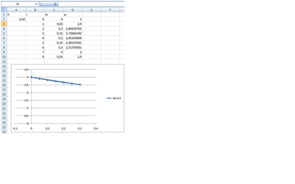Select the first data point marker at x=0
The height and width of the screenshot is (184, 295).
pyautogui.click(x=31, y=77)
